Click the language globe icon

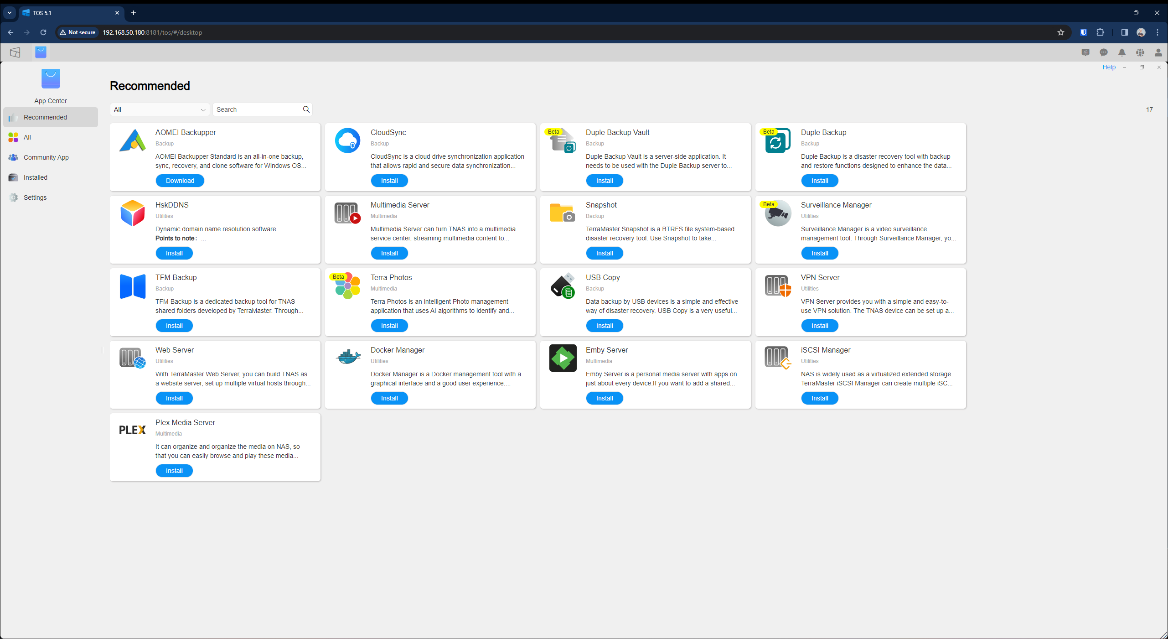[1140, 52]
